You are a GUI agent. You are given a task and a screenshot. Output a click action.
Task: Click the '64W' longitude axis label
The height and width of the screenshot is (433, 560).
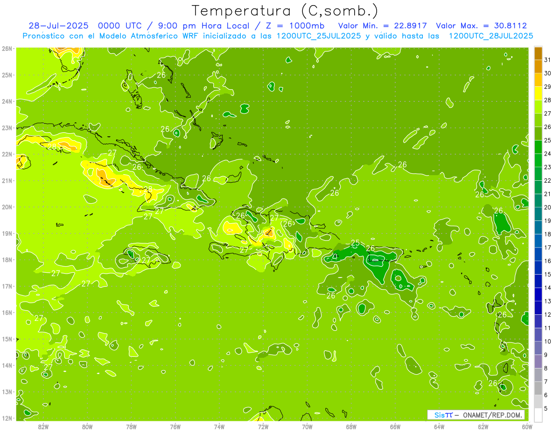(x=439, y=426)
